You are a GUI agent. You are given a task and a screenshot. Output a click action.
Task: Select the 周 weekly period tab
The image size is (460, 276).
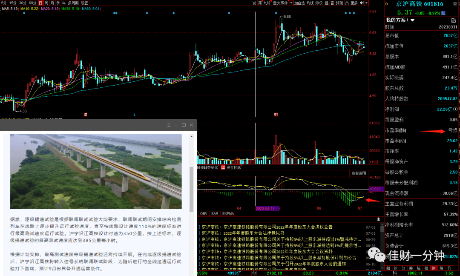point(46,3)
